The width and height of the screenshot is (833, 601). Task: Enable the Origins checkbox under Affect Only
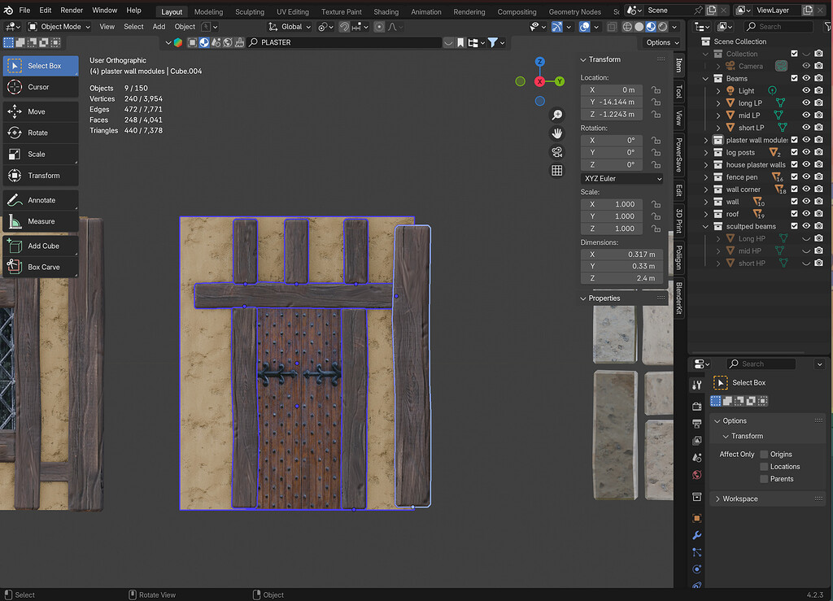coord(763,454)
